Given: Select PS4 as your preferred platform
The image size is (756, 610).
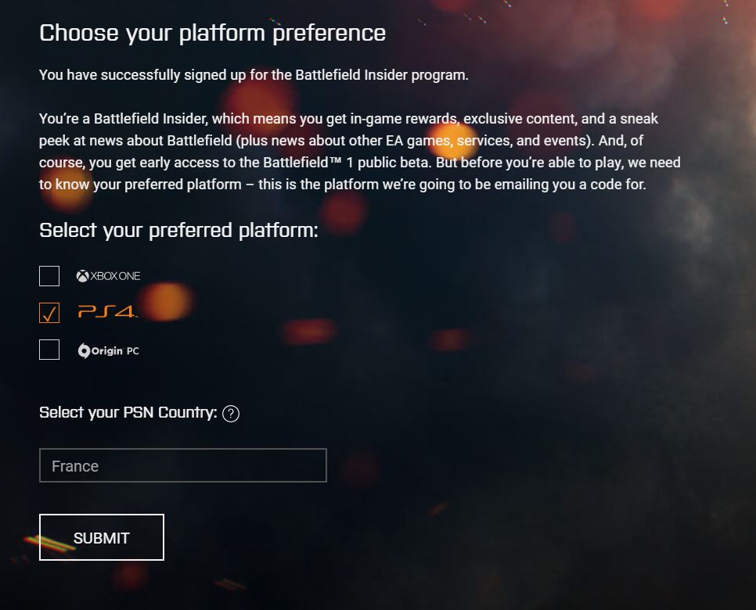Looking at the screenshot, I should 49,312.
